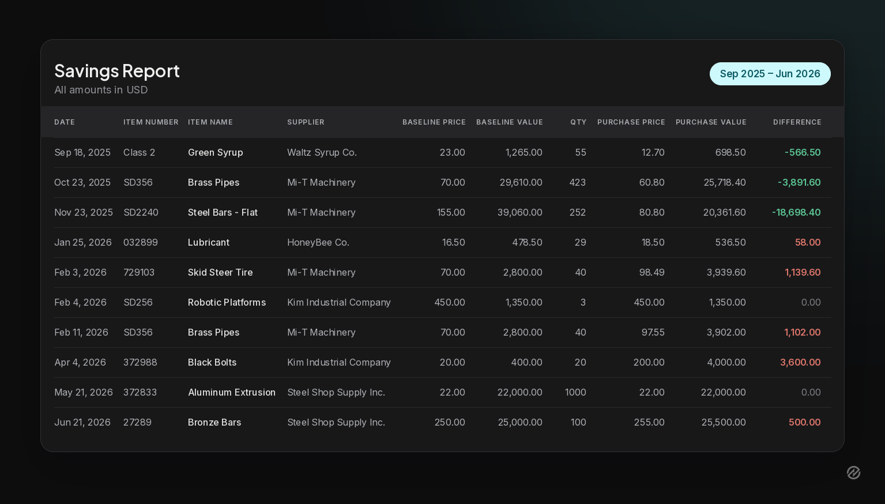This screenshot has height=504, width=885.
Task: Click the 16.50 baseline price
Action: pyautogui.click(x=454, y=242)
